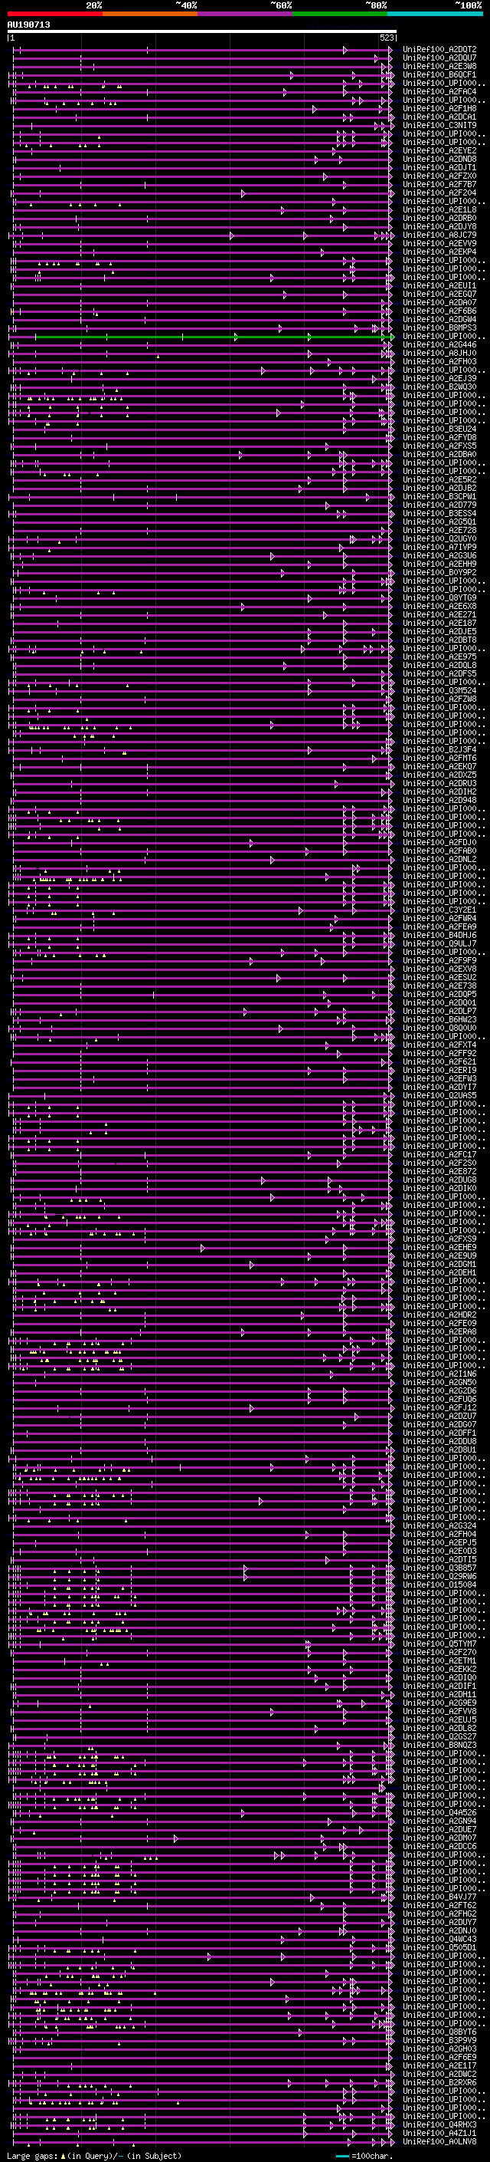Select the UniRef100_A2I1N6 label
Image resolution: width=490 pixels, height=2162 pixels.
(x=439, y=1374)
